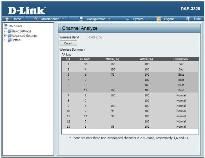Screen dimensions: 205x158
Task: Click AP Num value 5 for channel 9
Action: click(x=85, y=106)
